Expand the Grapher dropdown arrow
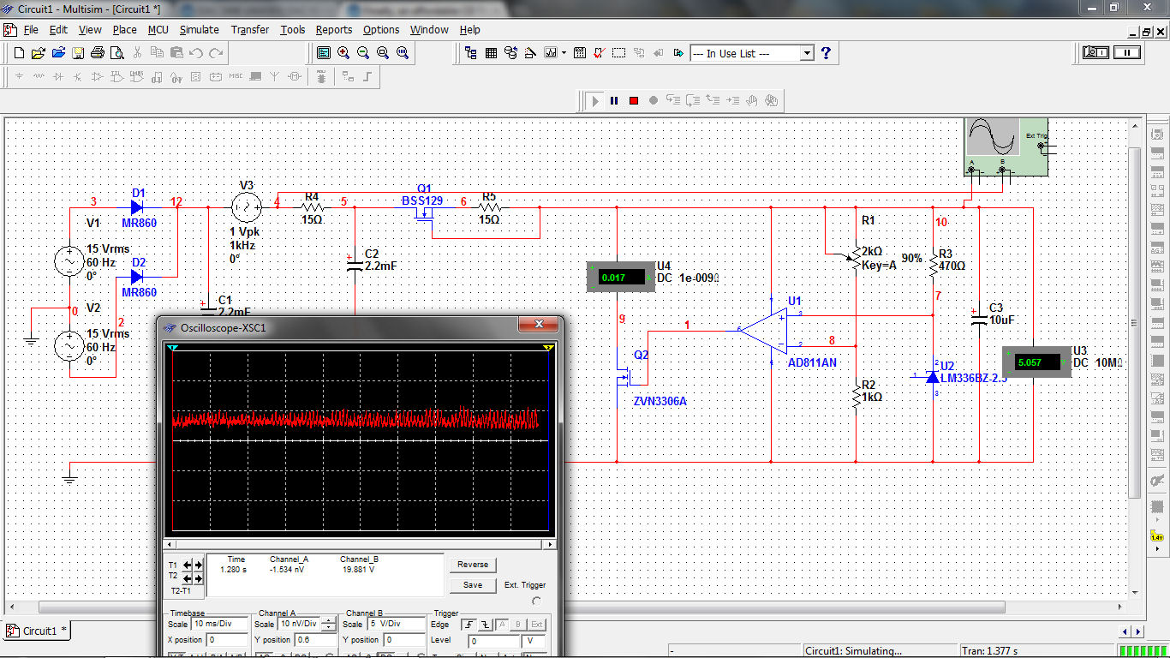This screenshot has height=658, width=1170. tap(564, 53)
